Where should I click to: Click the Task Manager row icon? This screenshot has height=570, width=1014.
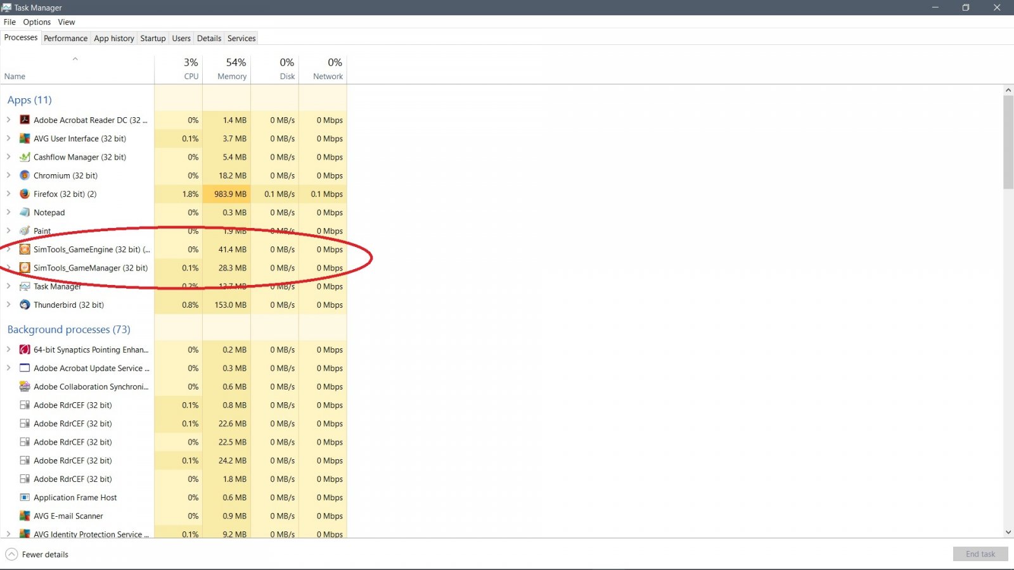click(x=25, y=286)
